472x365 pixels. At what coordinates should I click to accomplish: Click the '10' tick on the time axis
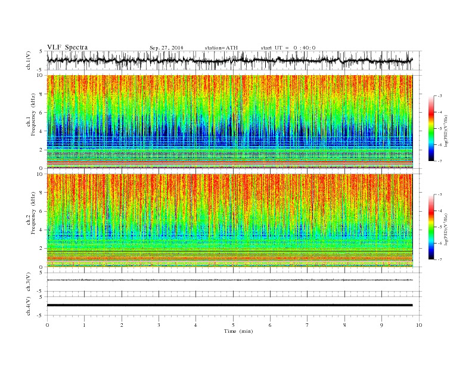point(419,325)
